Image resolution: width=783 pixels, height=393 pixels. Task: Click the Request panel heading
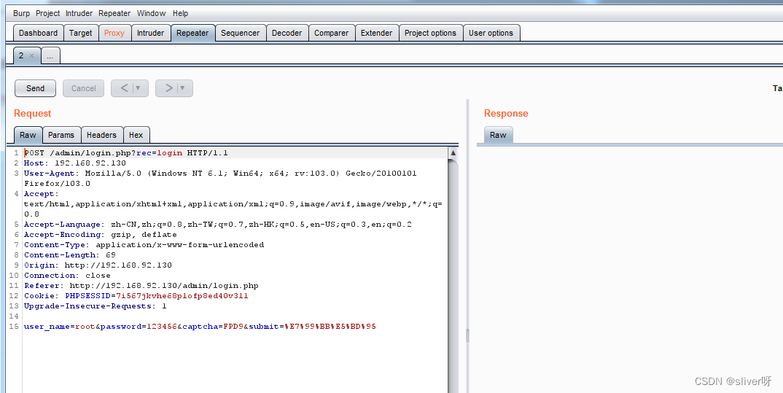(x=33, y=113)
